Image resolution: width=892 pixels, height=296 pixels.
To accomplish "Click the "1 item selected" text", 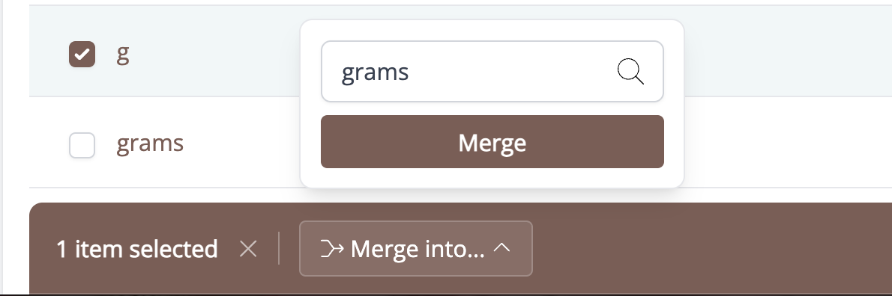I will [x=137, y=249].
